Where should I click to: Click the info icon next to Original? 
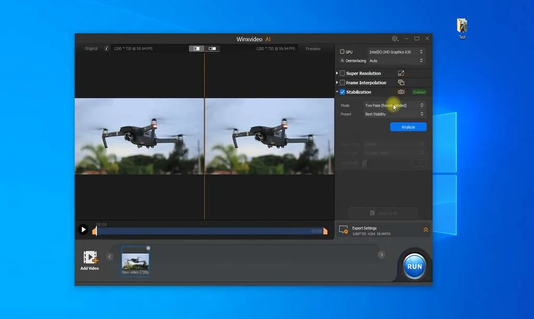pos(106,48)
